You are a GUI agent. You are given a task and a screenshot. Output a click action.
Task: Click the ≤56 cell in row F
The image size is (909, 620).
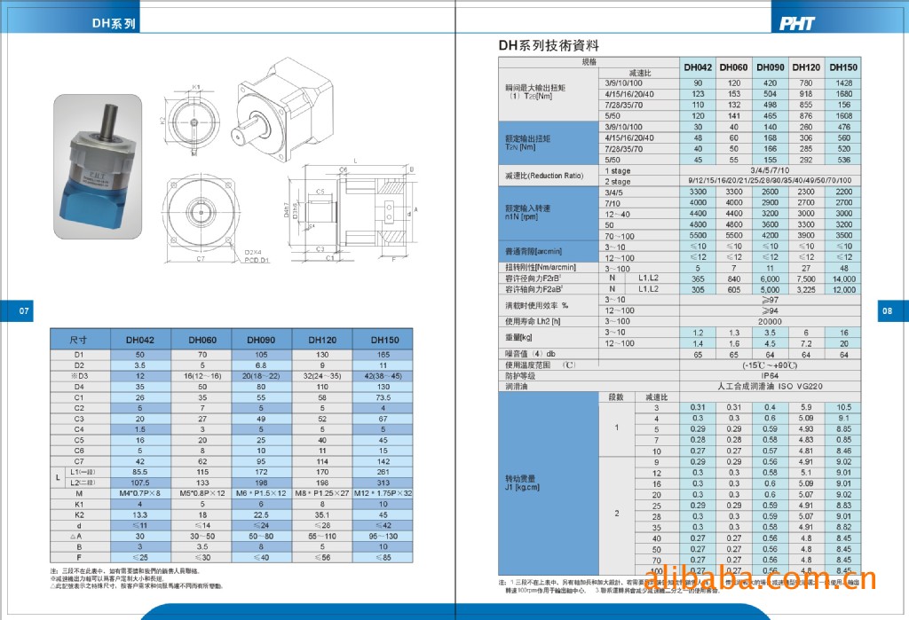pos(321,557)
